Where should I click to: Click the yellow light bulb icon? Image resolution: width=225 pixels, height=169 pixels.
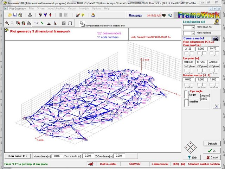point(82,15)
